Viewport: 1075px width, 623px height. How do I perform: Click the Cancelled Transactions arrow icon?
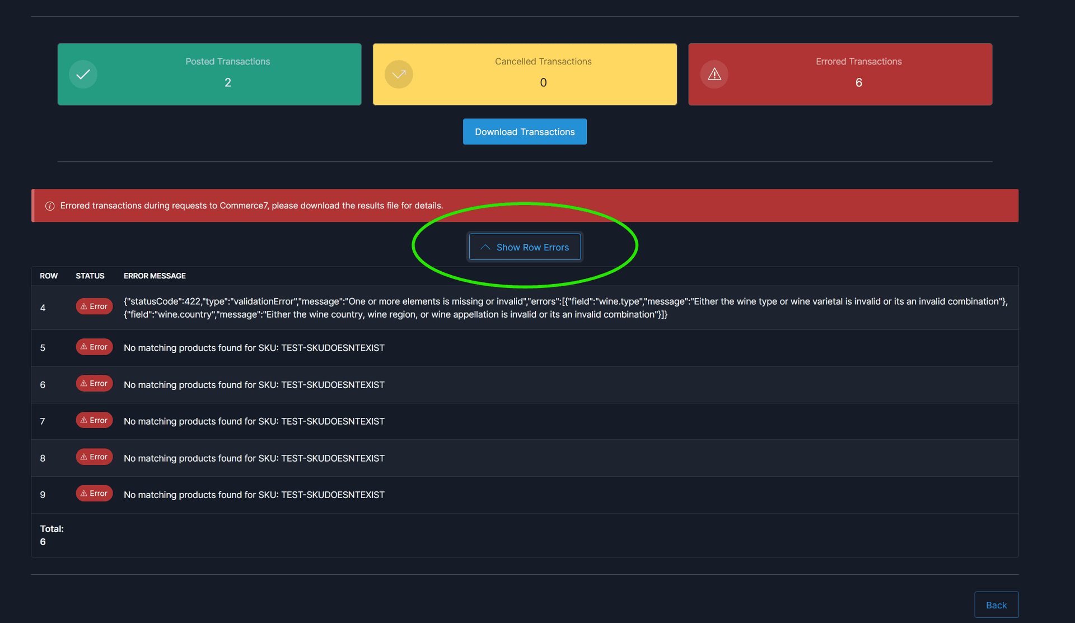pos(399,74)
